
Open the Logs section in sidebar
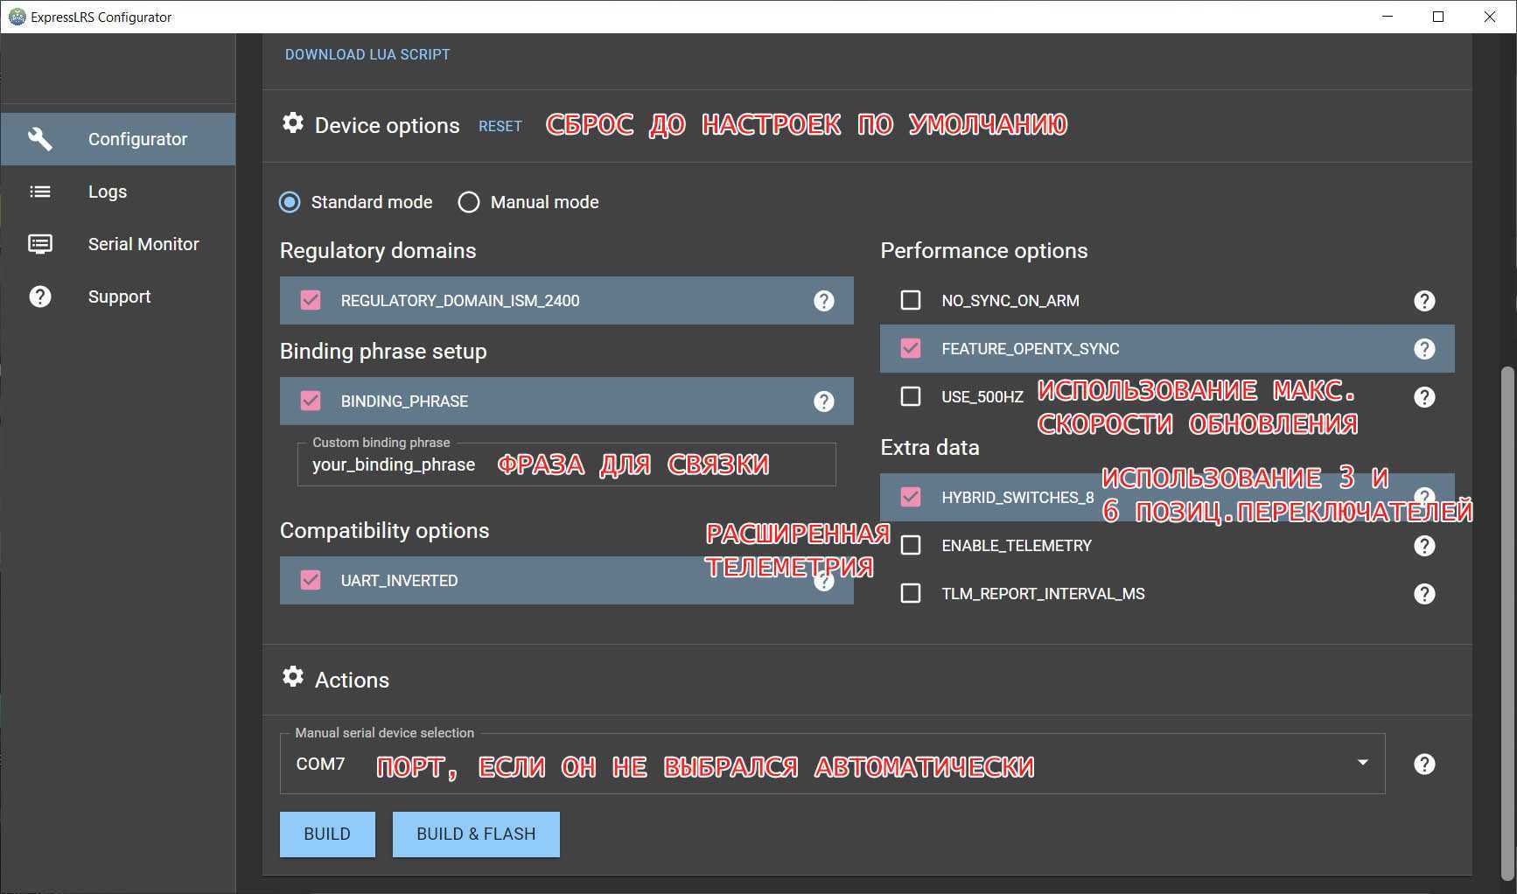[x=108, y=192]
